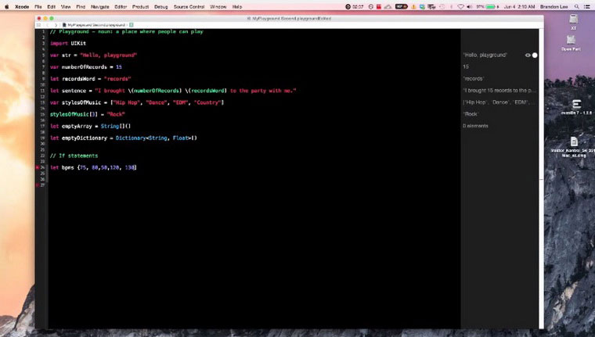
Task: Open the Navigate menu
Action: pos(99,7)
